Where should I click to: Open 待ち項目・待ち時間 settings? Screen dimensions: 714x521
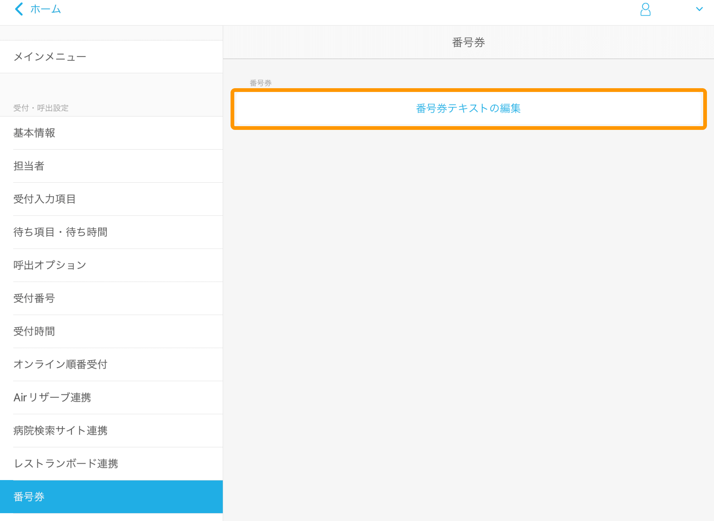click(x=60, y=232)
